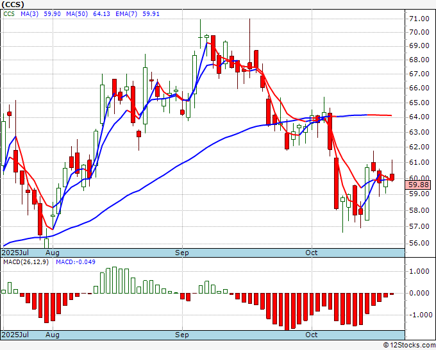
Task: Click the 2025Jul label on MACD axis
Action: click(15, 335)
